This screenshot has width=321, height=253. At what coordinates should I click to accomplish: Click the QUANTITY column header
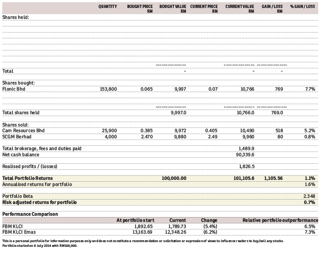pos(108,6)
